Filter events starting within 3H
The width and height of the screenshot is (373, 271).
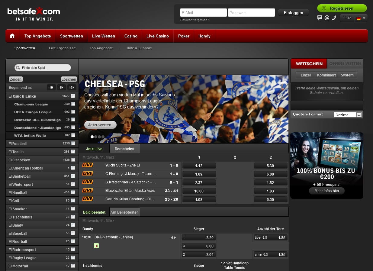pos(61,88)
